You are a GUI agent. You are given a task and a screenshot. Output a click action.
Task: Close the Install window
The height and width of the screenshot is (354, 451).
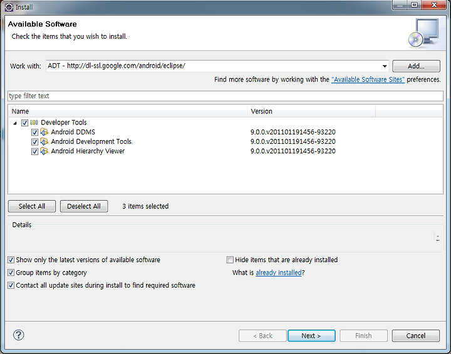434,4
